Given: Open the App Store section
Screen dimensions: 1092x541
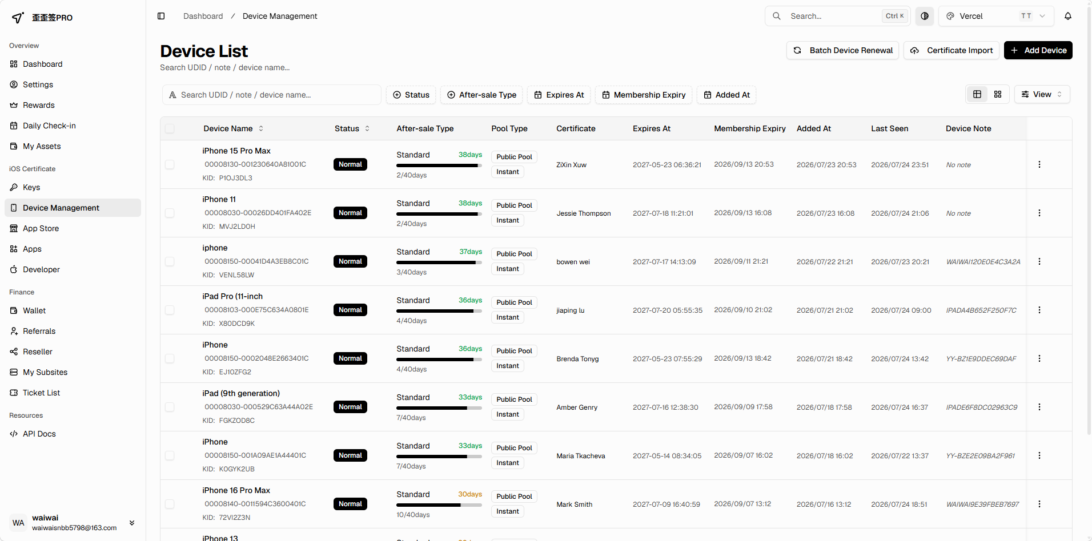Looking at the screenshot, I should pyautogui.click(x=73, y=228).
